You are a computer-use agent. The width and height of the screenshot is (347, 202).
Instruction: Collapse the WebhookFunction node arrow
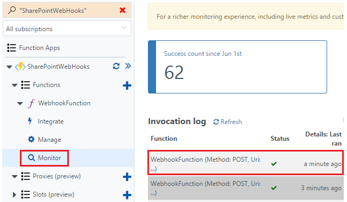point(20,104)
